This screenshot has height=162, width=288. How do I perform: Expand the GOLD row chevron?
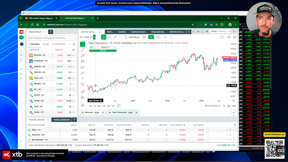coord(74,78)
